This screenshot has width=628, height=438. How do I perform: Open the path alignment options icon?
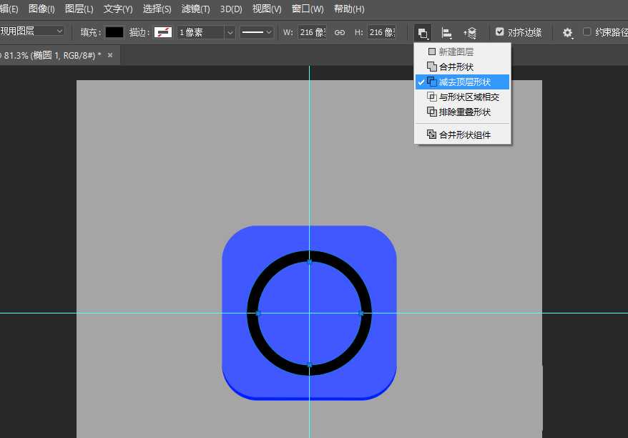(x=446, y=33)
